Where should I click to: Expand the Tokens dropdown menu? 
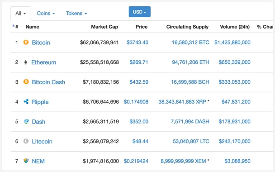pyautogui.click(x=76, y=13)
